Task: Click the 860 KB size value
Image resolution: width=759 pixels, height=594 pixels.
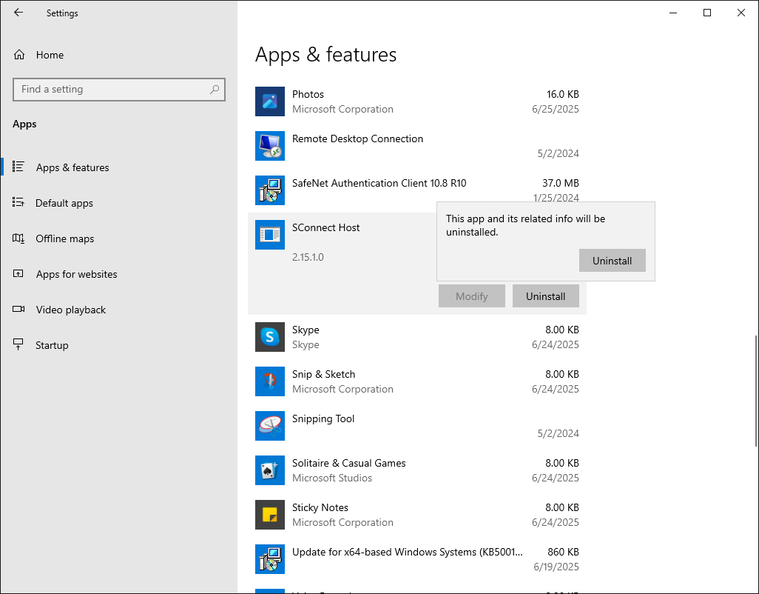Action: (x=563, y=552)
